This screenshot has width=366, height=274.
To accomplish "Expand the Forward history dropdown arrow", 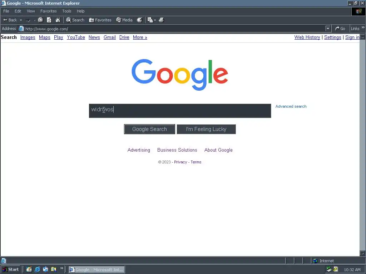I will [x=35, y=20].
